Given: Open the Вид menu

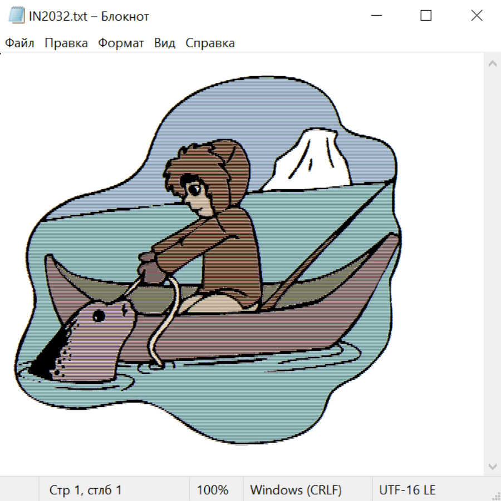Looking at the screenshot, I should pos(165,43).
